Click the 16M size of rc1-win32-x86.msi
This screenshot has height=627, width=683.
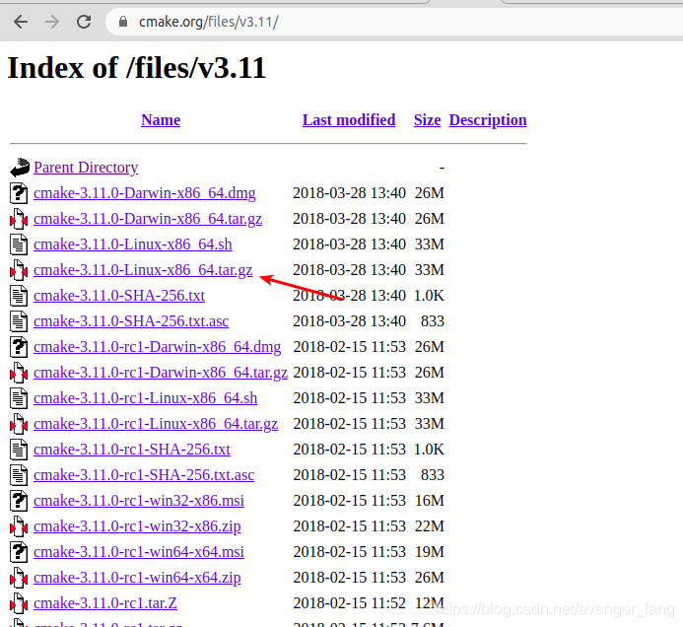click(429, 501)
